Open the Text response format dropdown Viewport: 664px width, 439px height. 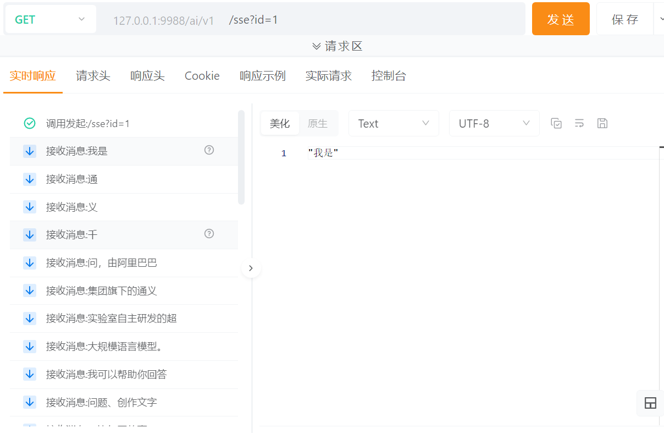[394, 123]
